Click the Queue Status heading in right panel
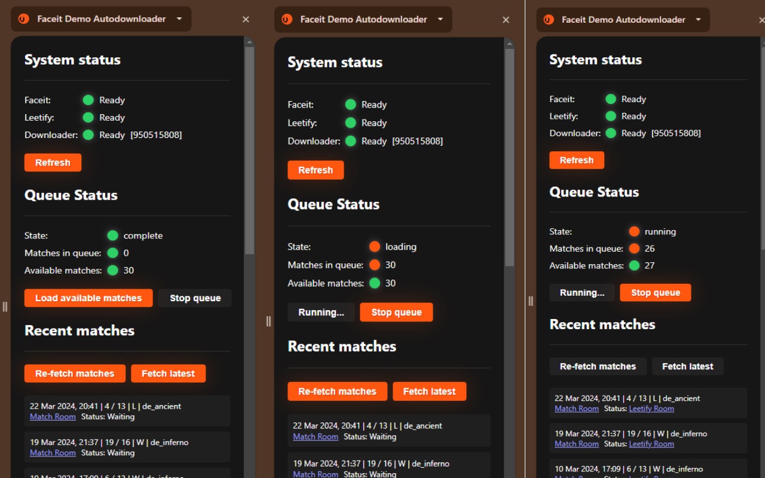 (x=594, y=192)
